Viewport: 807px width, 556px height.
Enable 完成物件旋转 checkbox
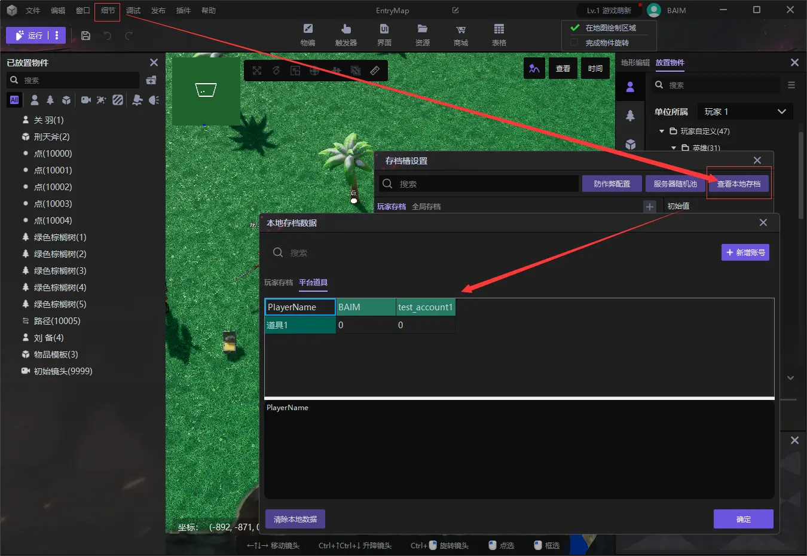(574, 42)
